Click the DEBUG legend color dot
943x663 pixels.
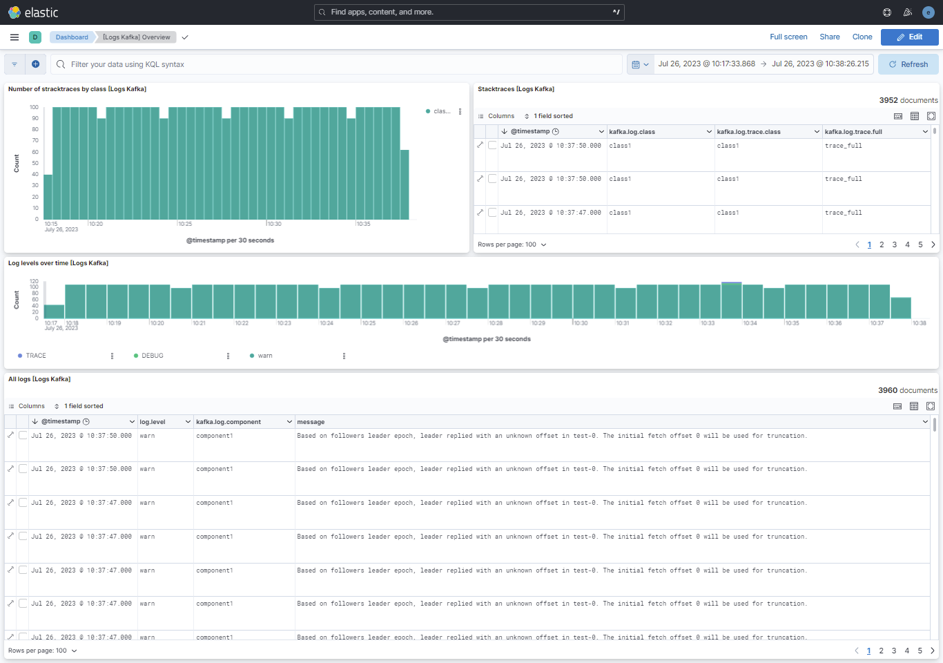(136, 356)
